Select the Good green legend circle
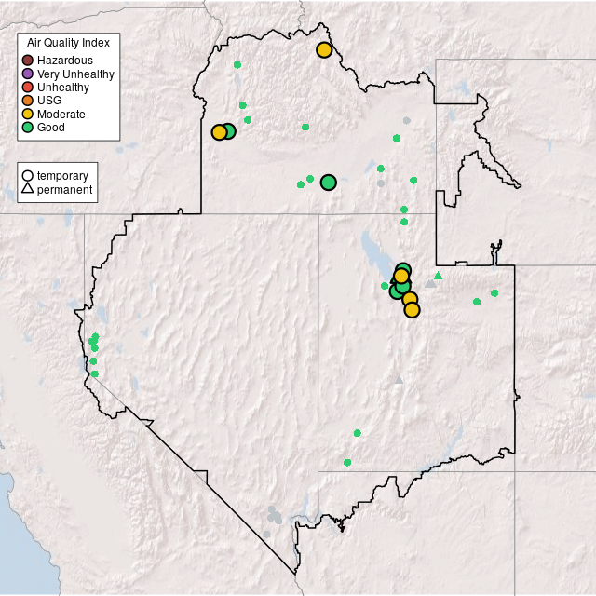 point(28,128)
